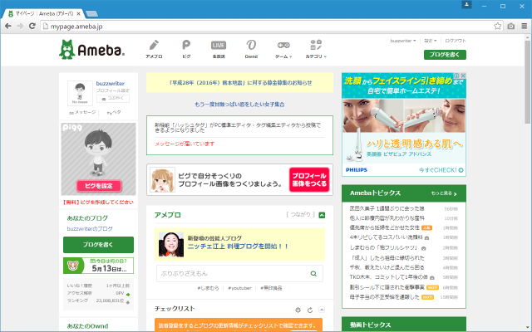Screen dimensions: 532x332
Task: Bookmark this page with the star icon
Action: pos(497,26)
